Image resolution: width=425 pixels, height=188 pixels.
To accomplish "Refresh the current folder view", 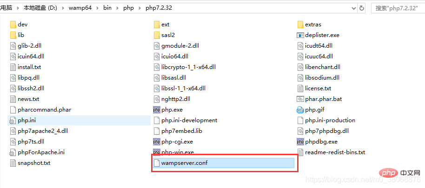I will point(362,8).
